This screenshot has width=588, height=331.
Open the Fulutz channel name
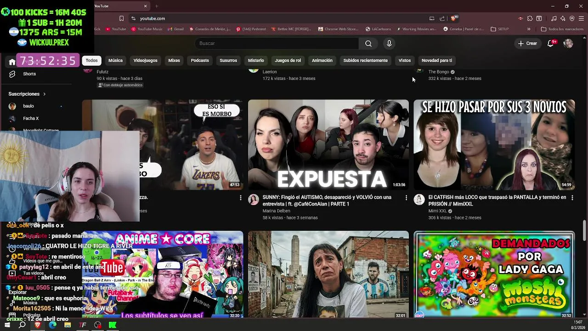pos(102,72)
